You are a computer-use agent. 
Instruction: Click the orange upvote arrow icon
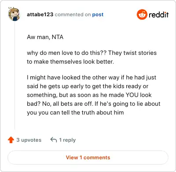point(11,140)
